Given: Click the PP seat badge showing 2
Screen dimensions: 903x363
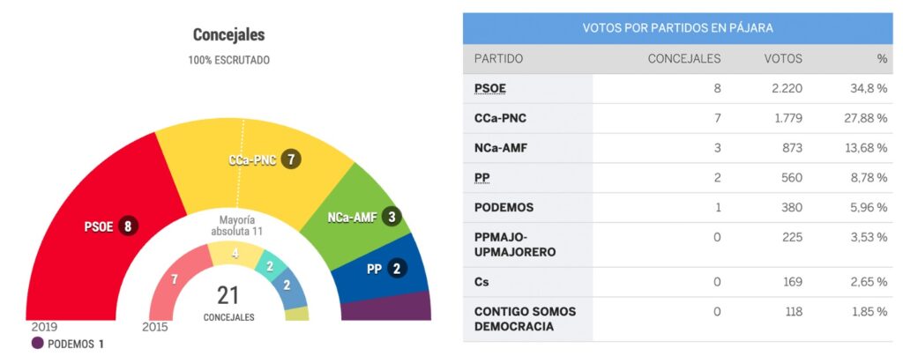Looking at the screenshot, I should coord(397,269).
